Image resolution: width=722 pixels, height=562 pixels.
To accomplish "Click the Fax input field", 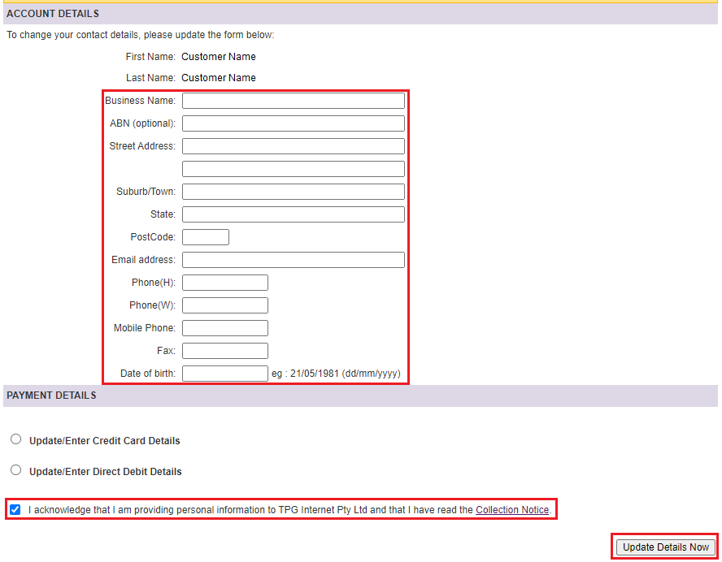I will point(224,350).
